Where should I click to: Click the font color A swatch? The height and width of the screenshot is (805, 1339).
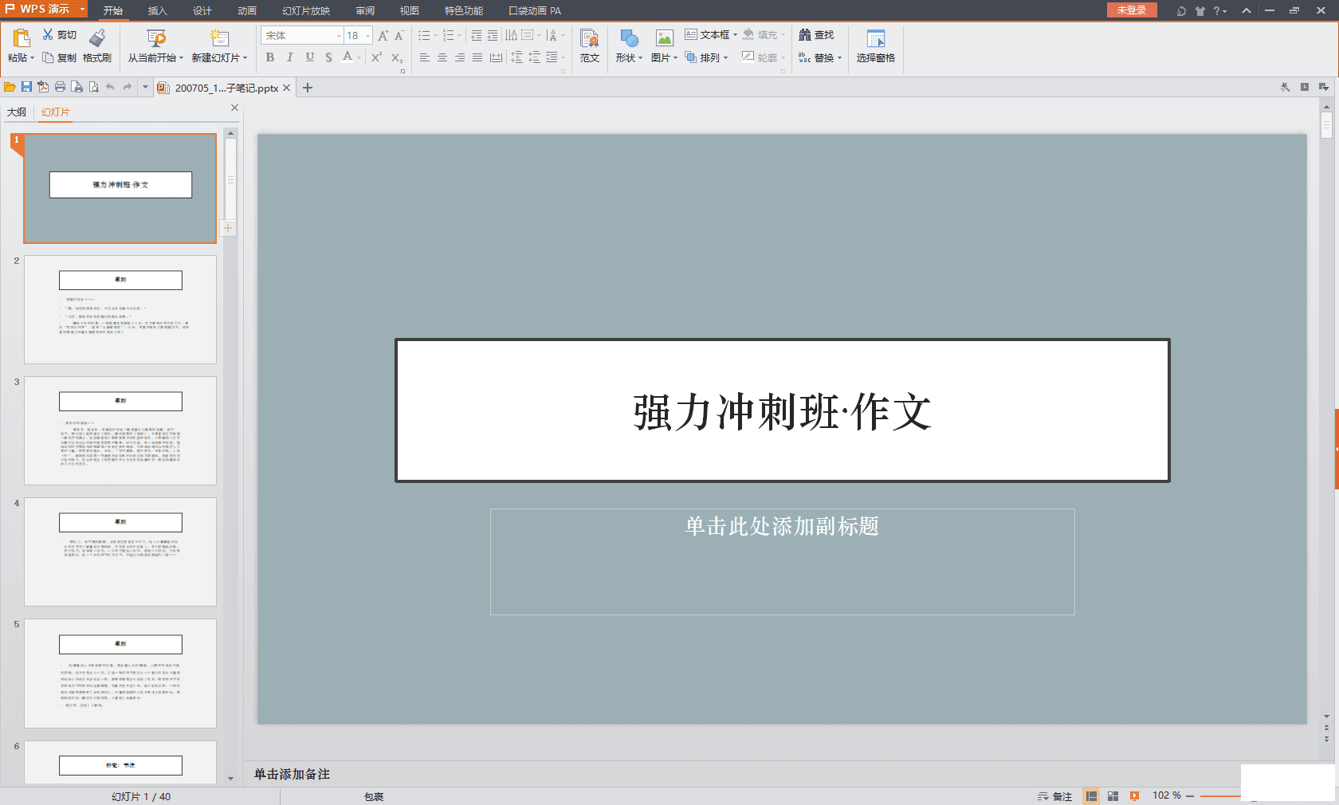coord(348,57)
